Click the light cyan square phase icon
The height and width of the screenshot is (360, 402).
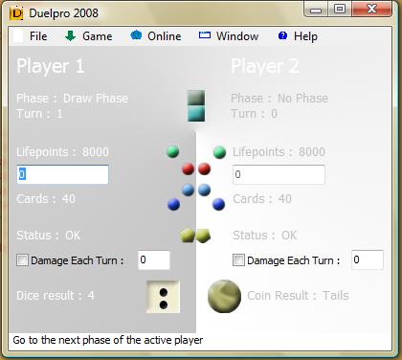point(196,114)
